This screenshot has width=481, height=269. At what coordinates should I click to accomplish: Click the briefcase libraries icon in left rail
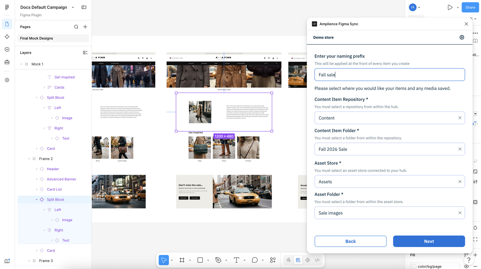(7, 62)
